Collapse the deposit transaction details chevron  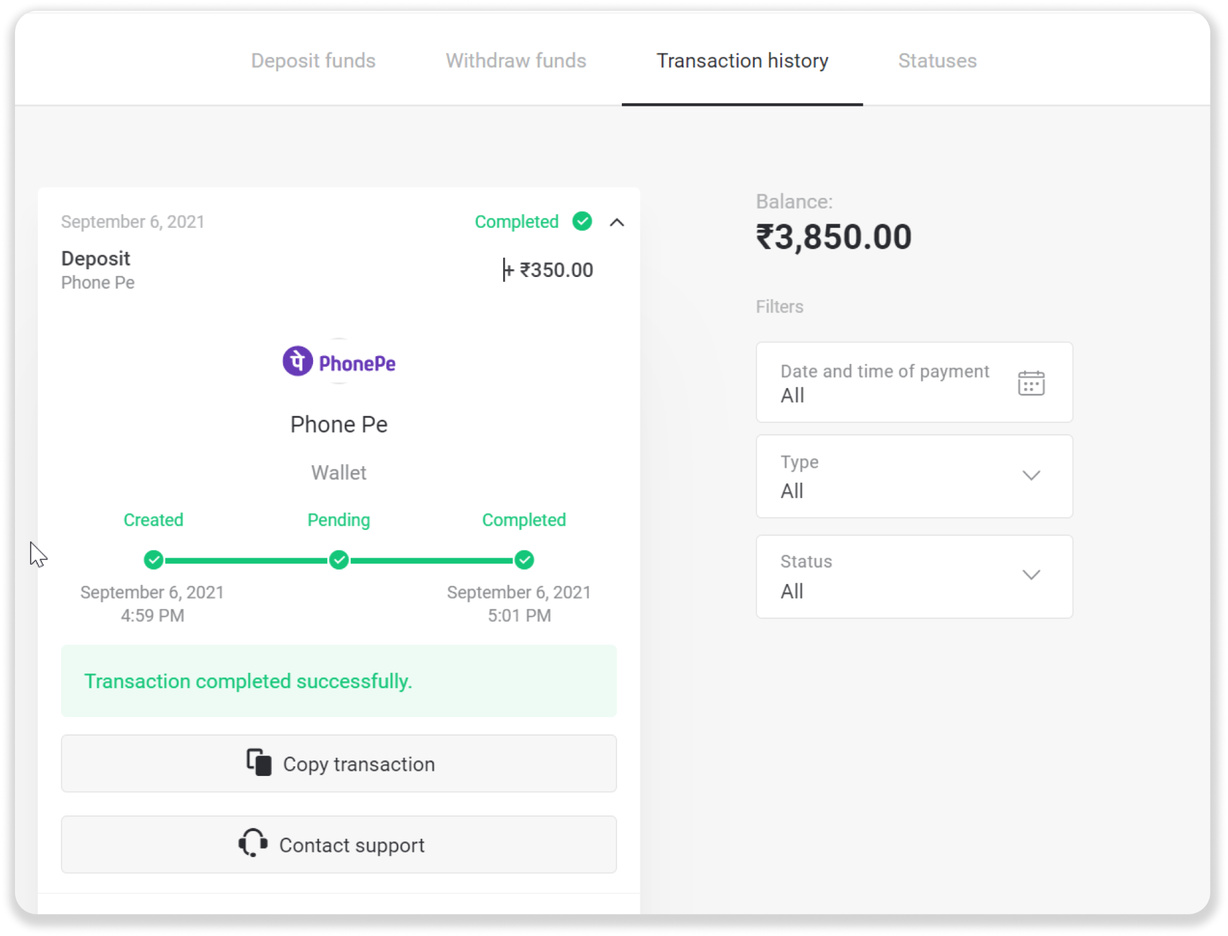617,222
